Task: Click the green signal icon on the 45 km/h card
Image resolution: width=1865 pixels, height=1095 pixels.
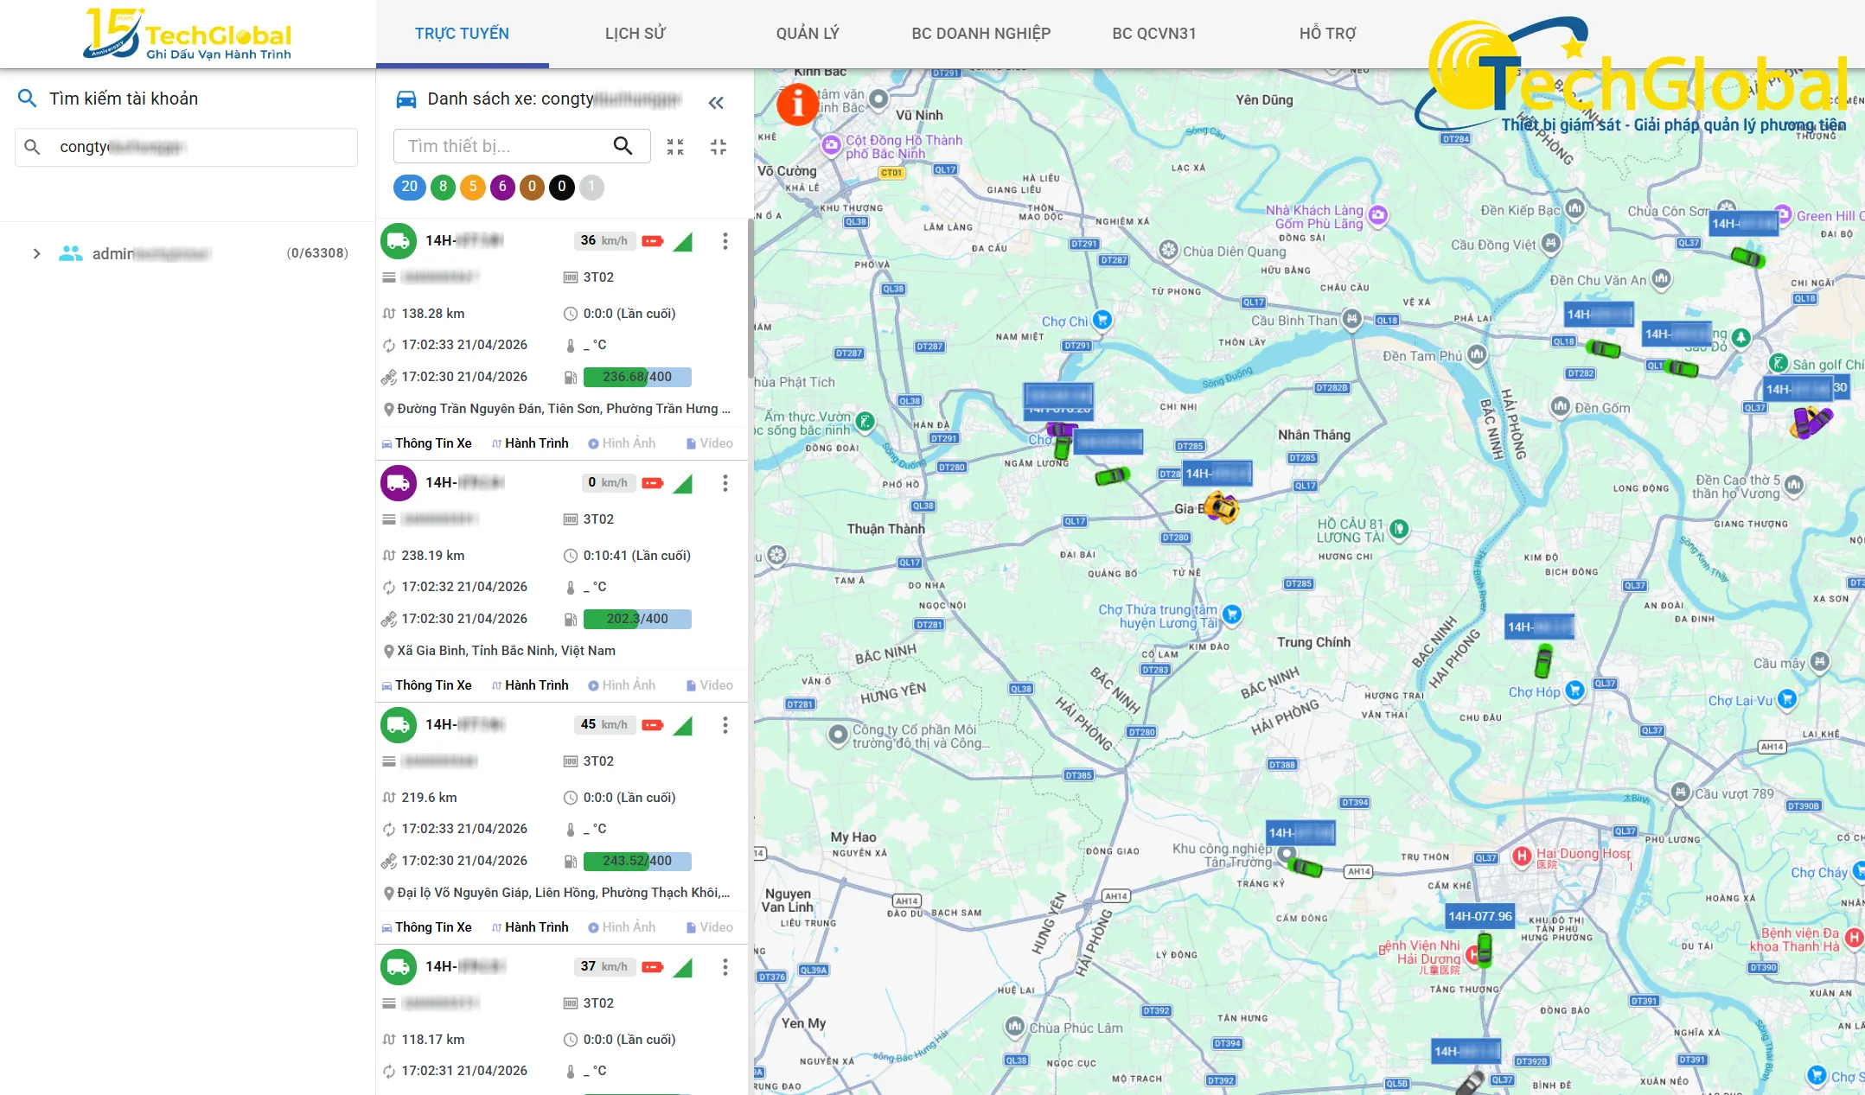Action: (683, 725)
